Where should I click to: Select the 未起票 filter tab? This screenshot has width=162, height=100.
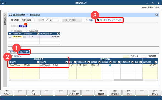coord(23,26)
